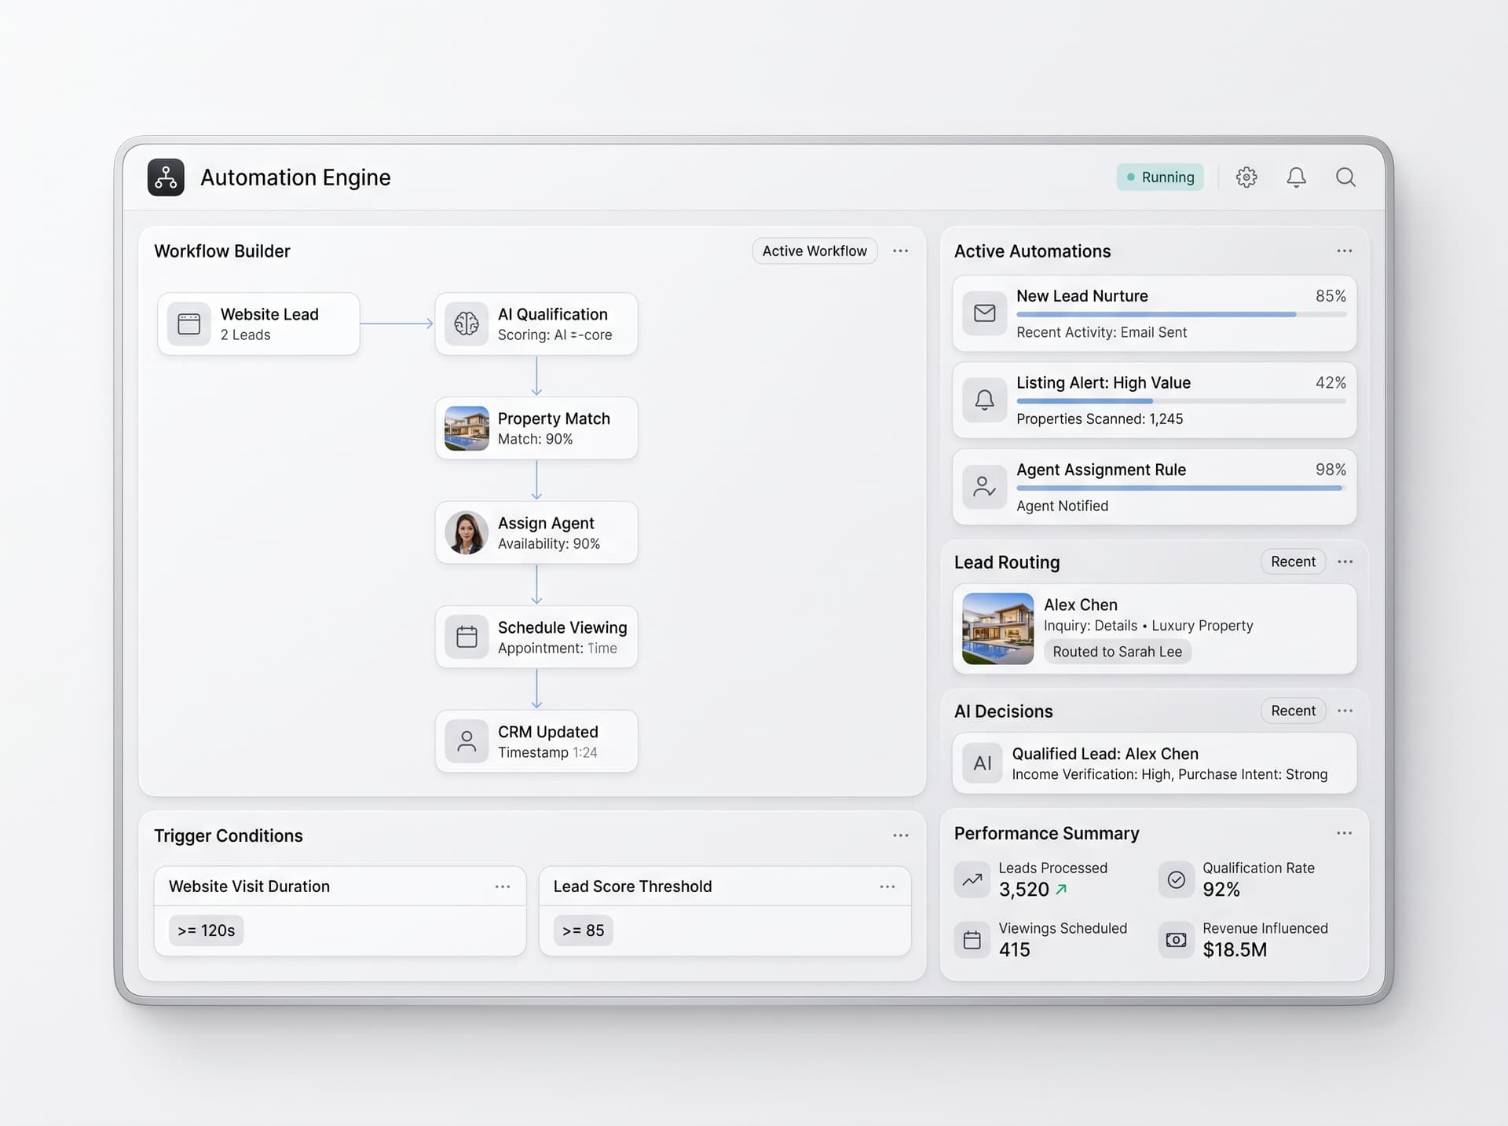Open Performance Summary more options menu
This screenshot has width=1508, height=1126.
coord(1345,833)
